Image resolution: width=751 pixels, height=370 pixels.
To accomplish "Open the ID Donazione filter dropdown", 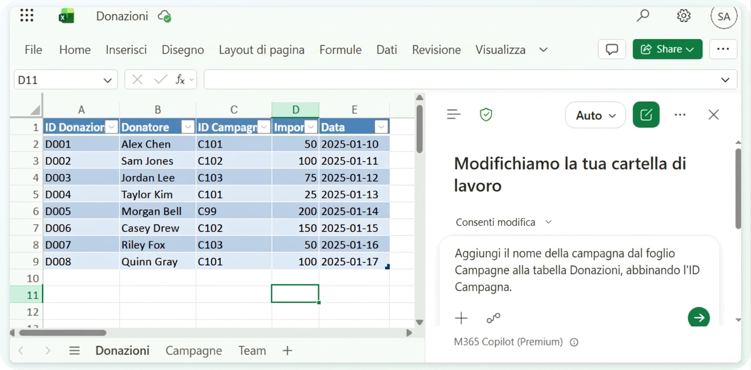I will 111,127.
